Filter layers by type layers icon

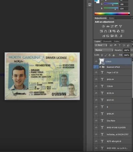(120, 45)
